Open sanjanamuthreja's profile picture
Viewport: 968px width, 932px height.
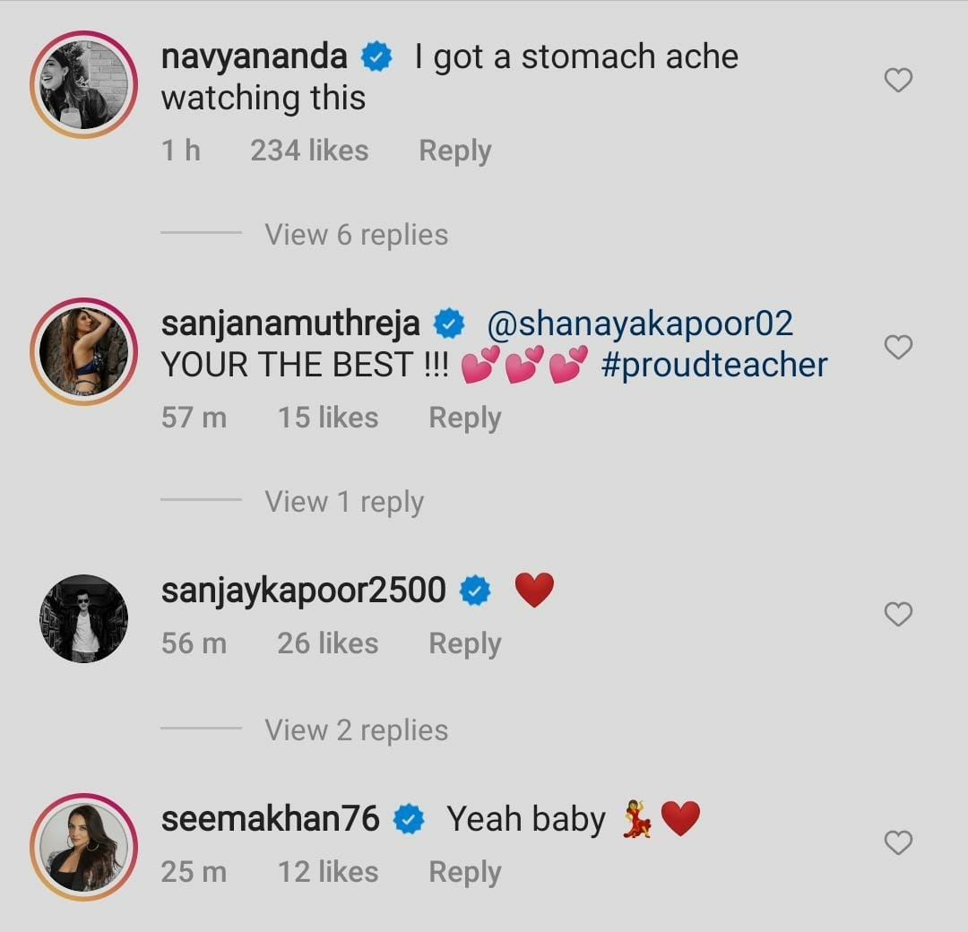[83, 351]
